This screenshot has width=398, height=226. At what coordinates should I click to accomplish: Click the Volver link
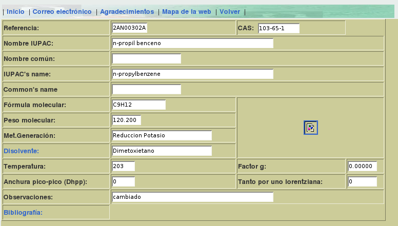click(x=230, y=11)
